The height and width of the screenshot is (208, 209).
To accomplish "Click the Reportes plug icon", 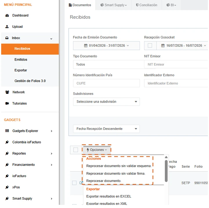I will point(7,154).
